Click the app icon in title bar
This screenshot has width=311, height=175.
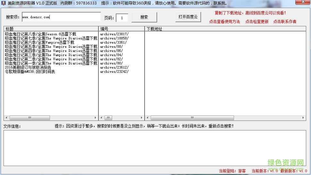pyautogui.click(x=4, y=3)
